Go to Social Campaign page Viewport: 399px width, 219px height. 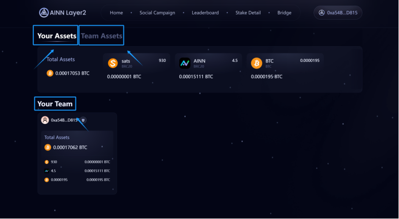click(157, 12)
